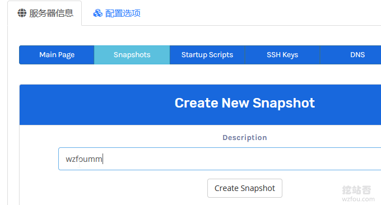
Task: Focus the Description input field
Action: 220,159
